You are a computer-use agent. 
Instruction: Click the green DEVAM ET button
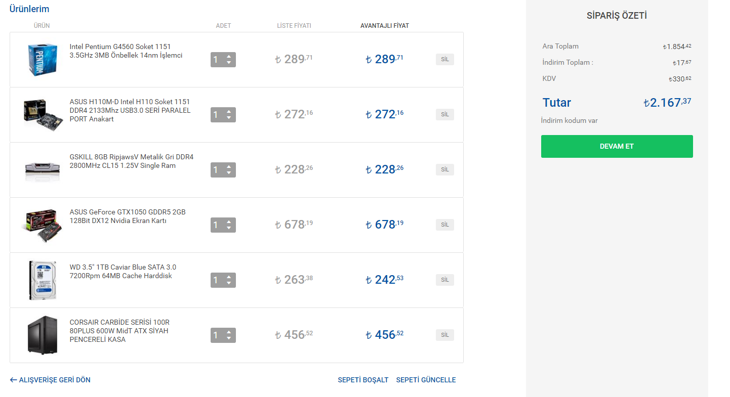[x=617, y=147]
